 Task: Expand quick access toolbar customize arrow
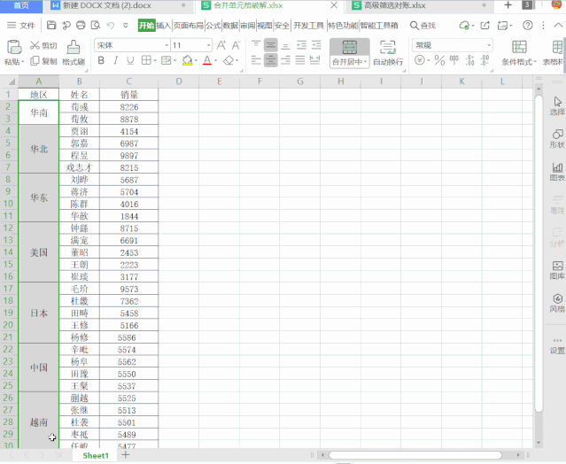pyautogui.click(x=126, y=26)
